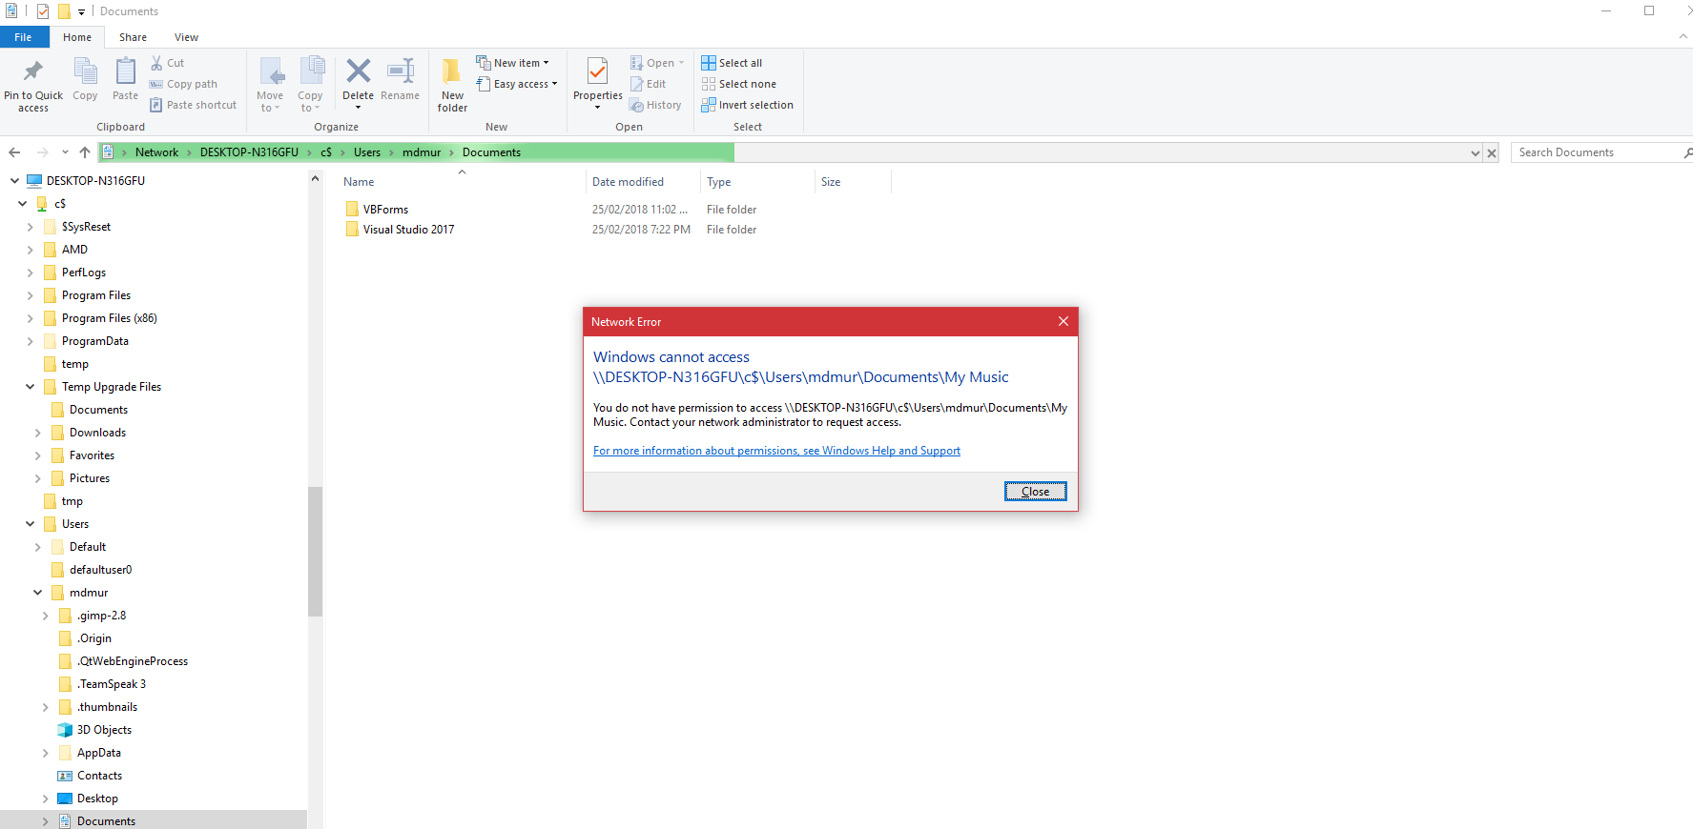
Task: Click the Copy to icon
Action: pos(311,72)
